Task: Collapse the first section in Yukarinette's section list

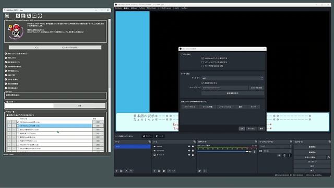Action: click(x=6, y=54)
